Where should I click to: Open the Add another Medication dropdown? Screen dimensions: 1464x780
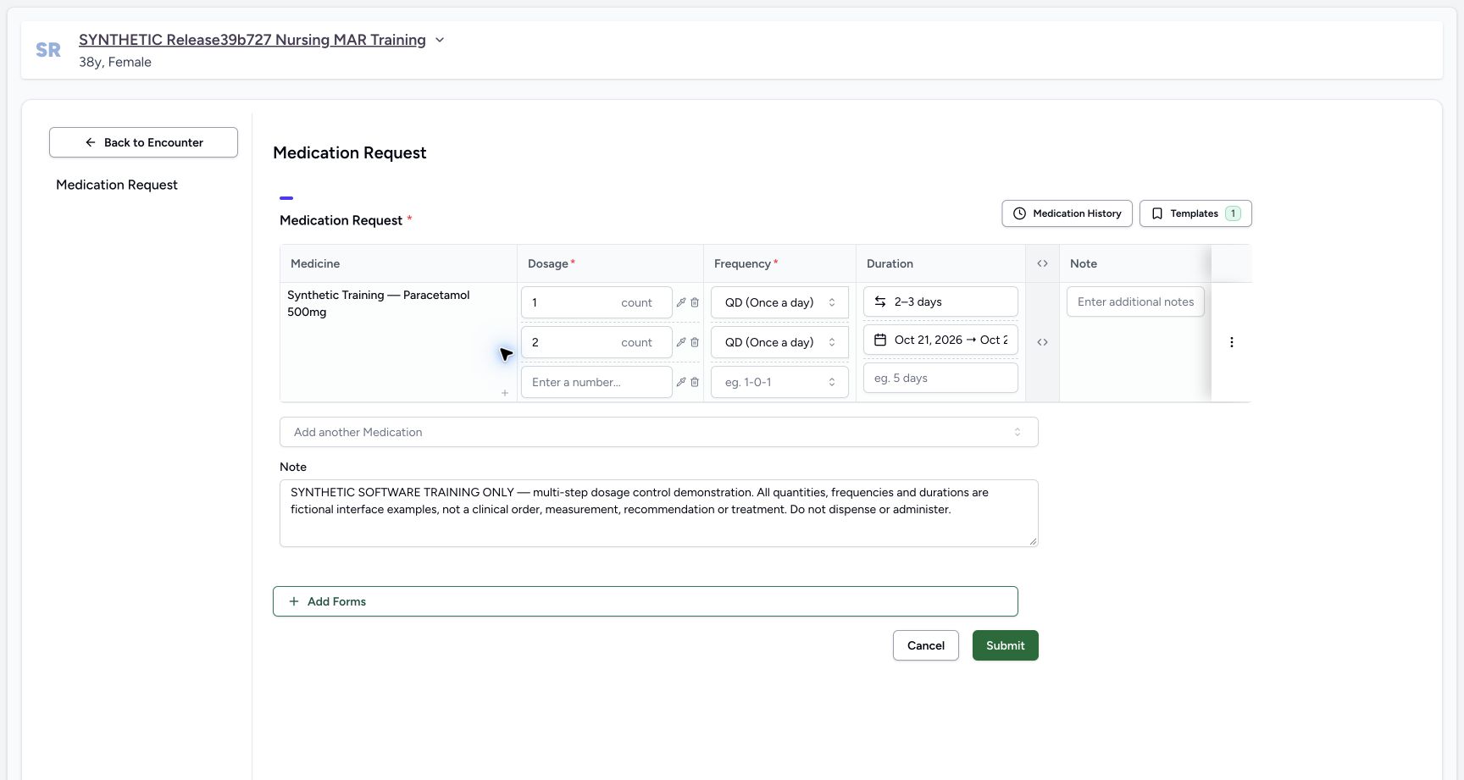click(x=658, y=432)
